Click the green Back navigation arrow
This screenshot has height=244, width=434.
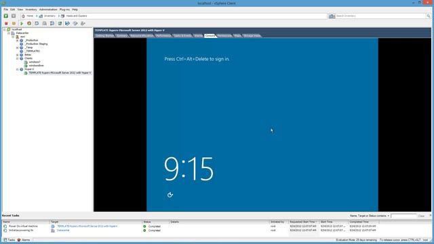click(x=6, y=16)
